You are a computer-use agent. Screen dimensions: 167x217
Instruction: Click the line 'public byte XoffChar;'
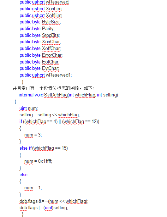pyautogui.click(x=40, y=49)
